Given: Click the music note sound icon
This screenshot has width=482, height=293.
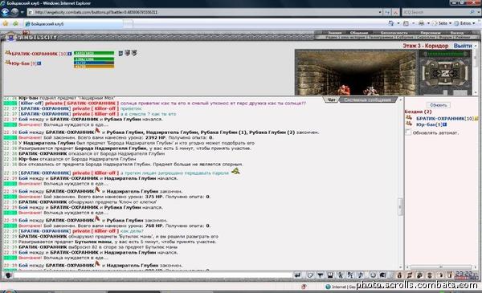Looking at the screenshot, I should [360, 275].
